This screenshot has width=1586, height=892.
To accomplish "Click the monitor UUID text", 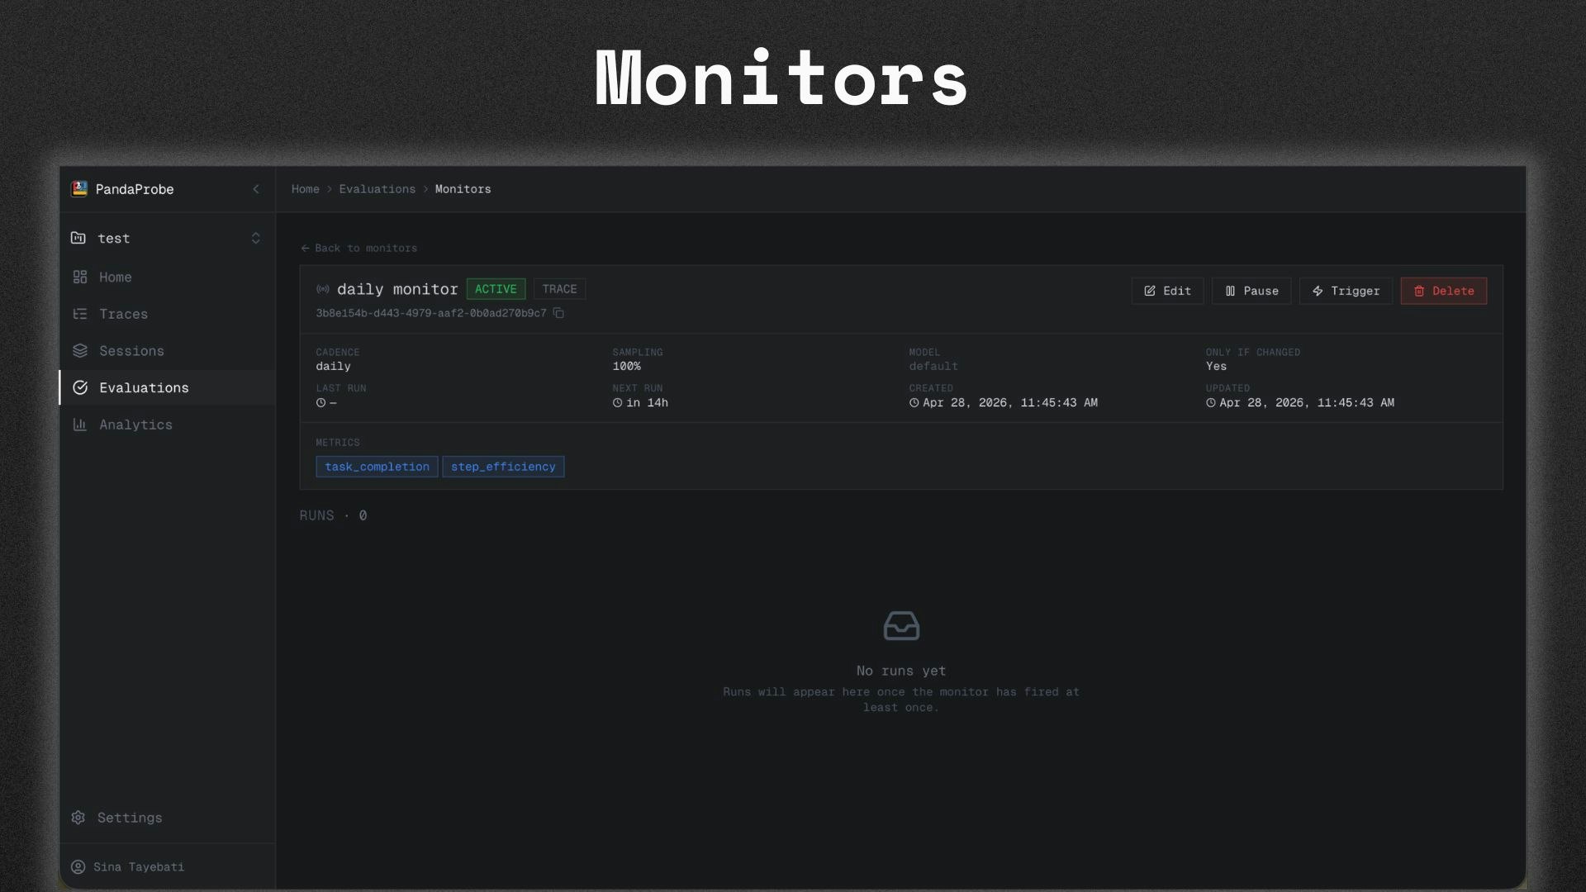I will coord(431,313).
